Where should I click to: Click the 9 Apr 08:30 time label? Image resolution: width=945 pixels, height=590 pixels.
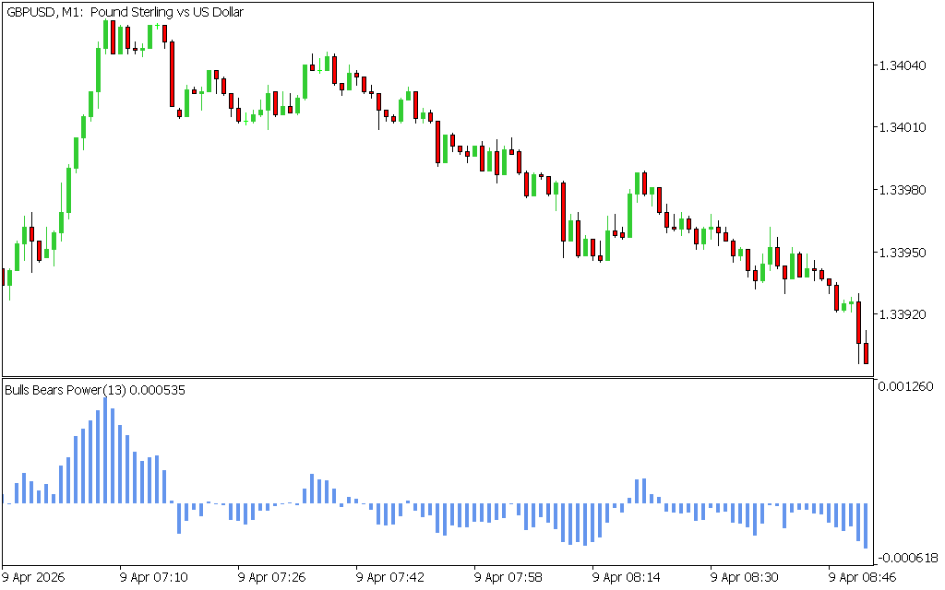point(745,577)
